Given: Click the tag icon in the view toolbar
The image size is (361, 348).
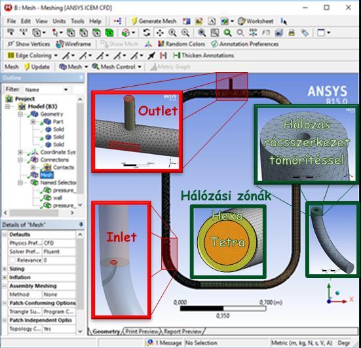Looking at the screenshot, I should point(305,33).
